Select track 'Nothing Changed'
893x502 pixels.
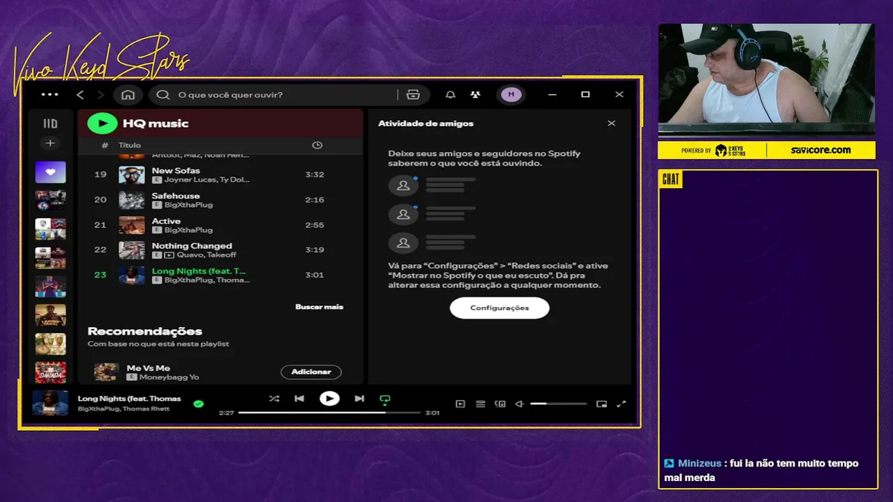coord(220,250)
